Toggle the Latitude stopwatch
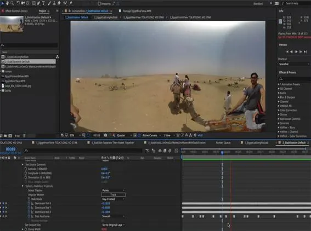Viewport: 311px width, 231px height. coord(26,169)
